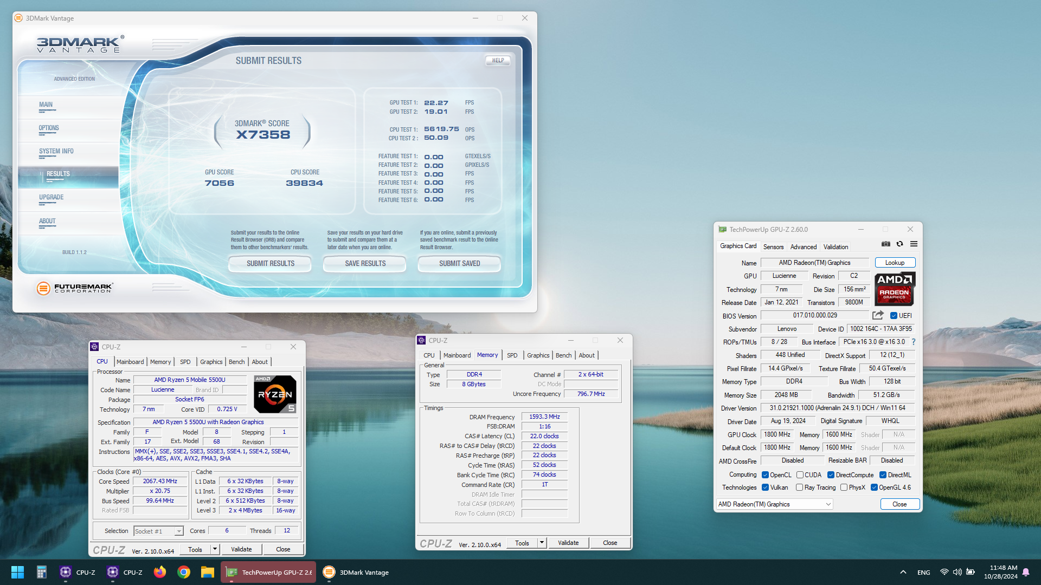
Task: Open File Explorer from the taskbar
Action: point(208,572)
